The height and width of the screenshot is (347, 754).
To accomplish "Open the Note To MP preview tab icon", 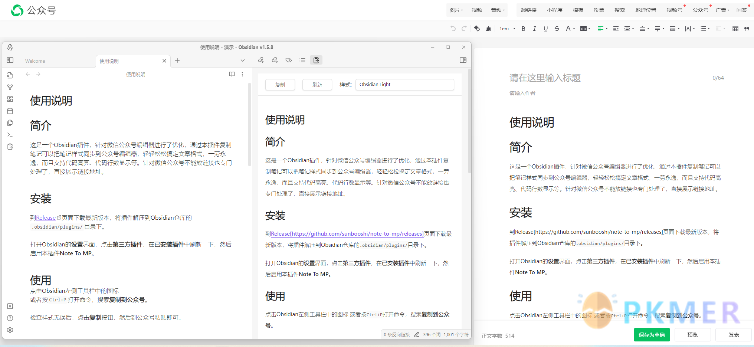I will (x=316, y=60).
